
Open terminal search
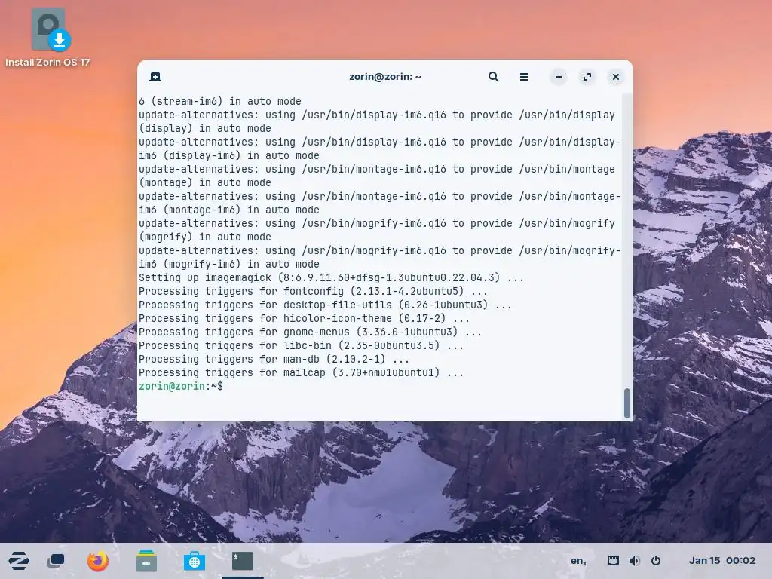click(493, 77)
